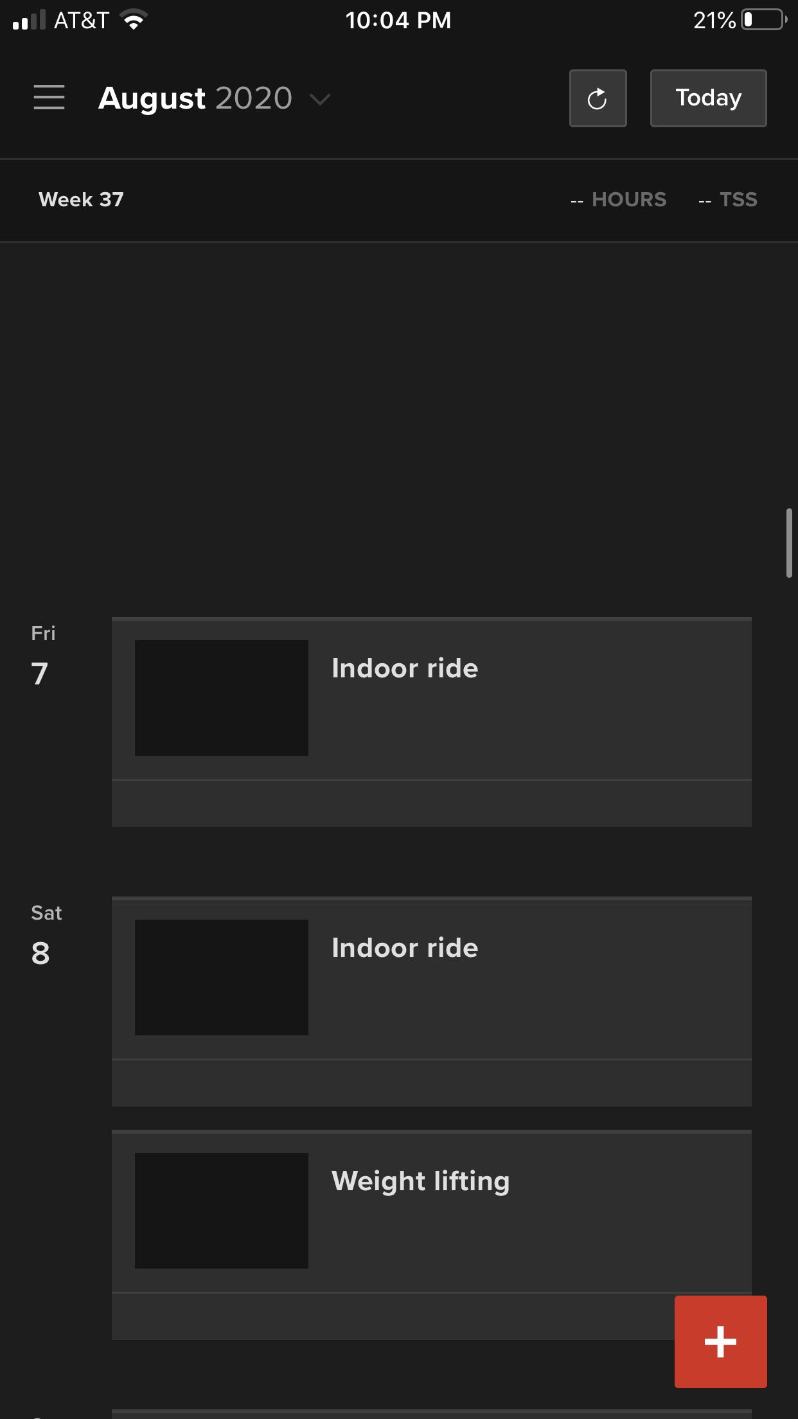Tap the red plus add button
Screen dimensions: 798x1419
pyautogui.click(x=720, y=1341)
